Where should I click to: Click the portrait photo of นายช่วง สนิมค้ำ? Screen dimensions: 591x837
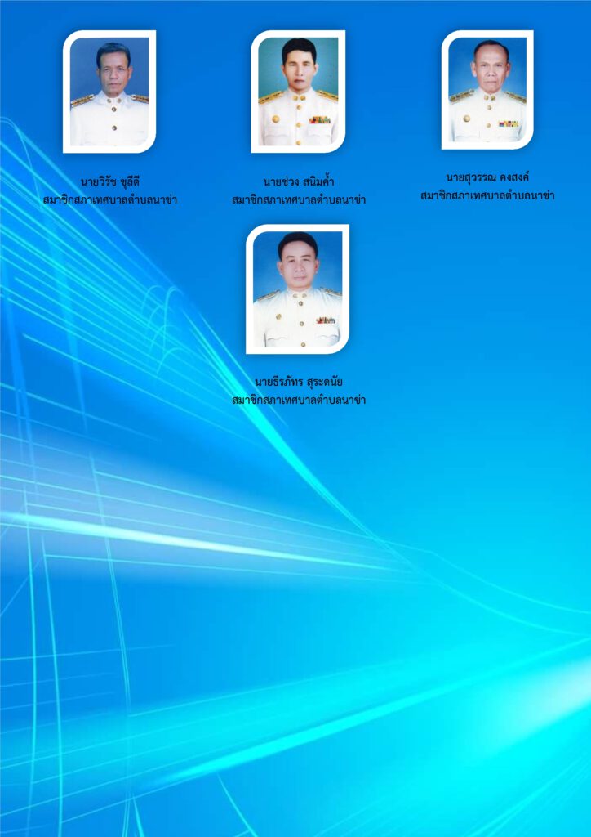pyautogui.click(x=298, y=92)
